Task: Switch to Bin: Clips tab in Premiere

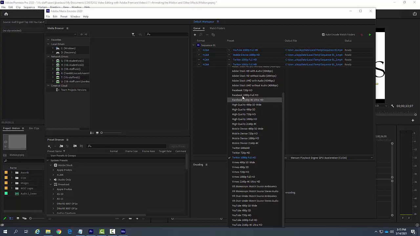Action: coord(34,128)
